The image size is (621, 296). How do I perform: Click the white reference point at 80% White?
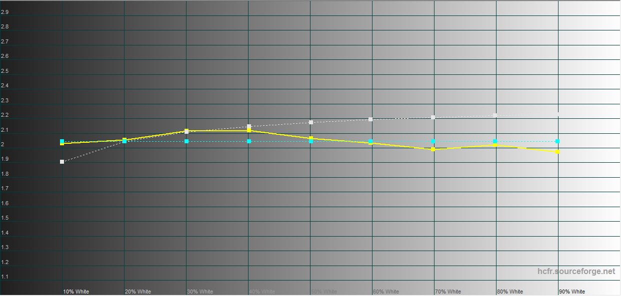tap(495, 115)
